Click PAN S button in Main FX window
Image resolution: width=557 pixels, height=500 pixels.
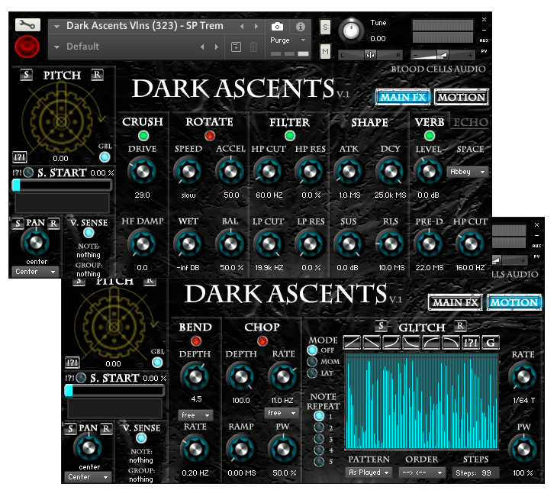tap(18, 224)
